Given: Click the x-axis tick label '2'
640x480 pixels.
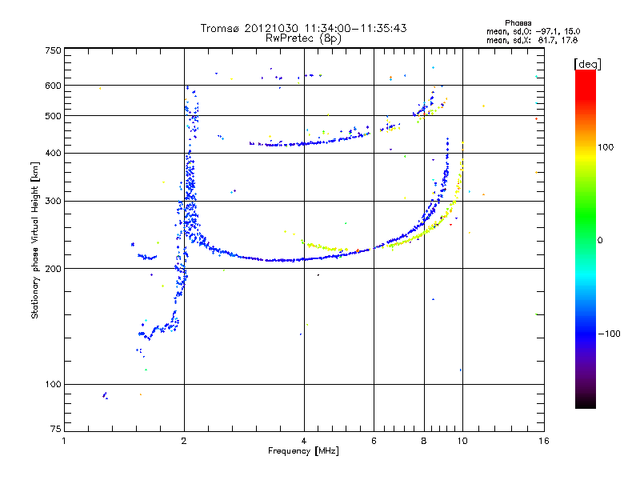Looking at the screenshot, I should click(184, 441).
